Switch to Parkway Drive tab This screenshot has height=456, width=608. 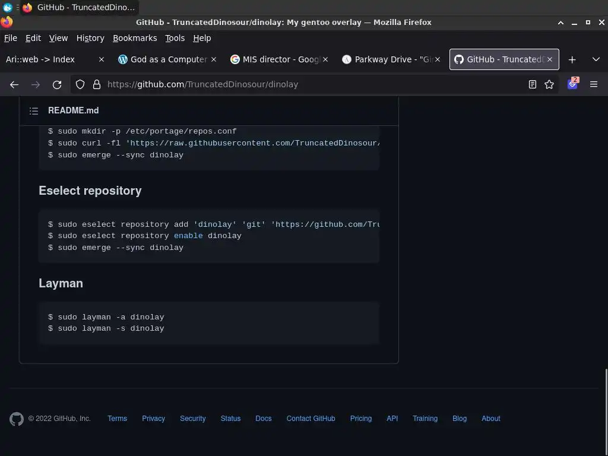pyautogui.click(x=392, y=60)
